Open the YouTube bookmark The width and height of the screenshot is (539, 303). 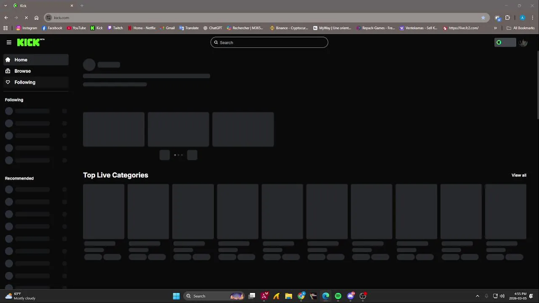(76, 28)
